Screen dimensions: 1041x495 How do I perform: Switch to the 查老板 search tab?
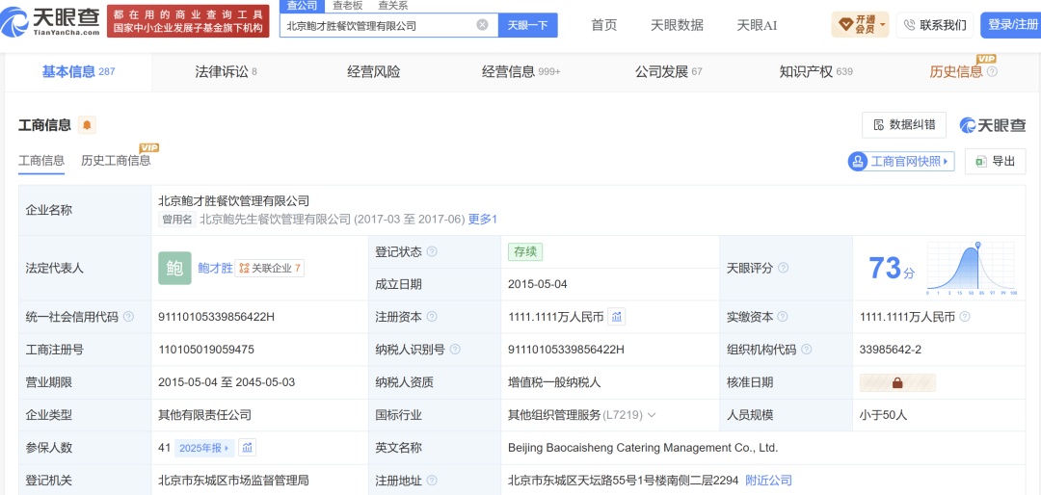(348, 6)
